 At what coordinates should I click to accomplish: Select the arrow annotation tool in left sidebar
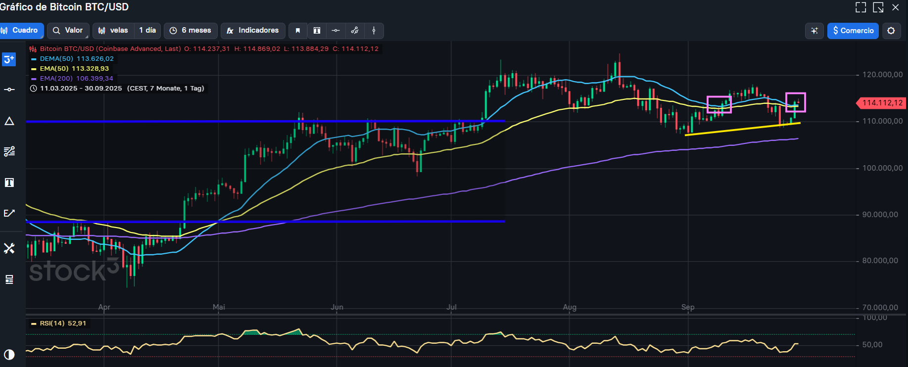[9, 213]
